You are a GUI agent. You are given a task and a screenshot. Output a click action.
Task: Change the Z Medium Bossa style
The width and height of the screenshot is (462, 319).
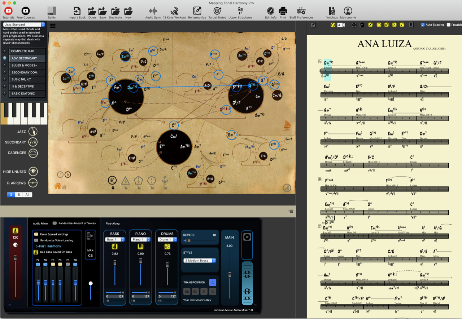pos(199,260)
